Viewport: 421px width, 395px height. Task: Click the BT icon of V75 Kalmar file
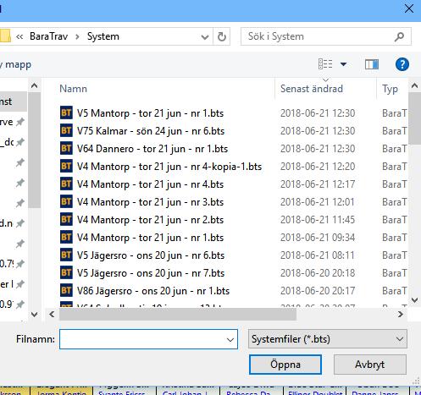(66, 131)
